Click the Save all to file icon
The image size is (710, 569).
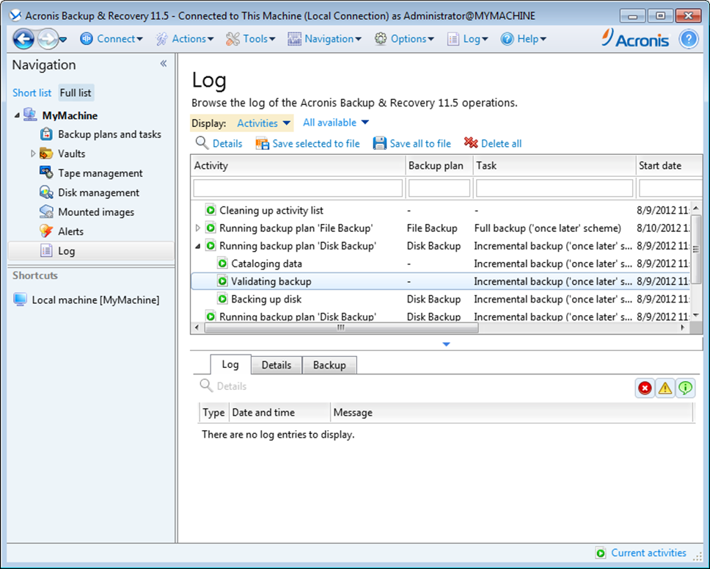pyautogui.click(x=380, y=143)
